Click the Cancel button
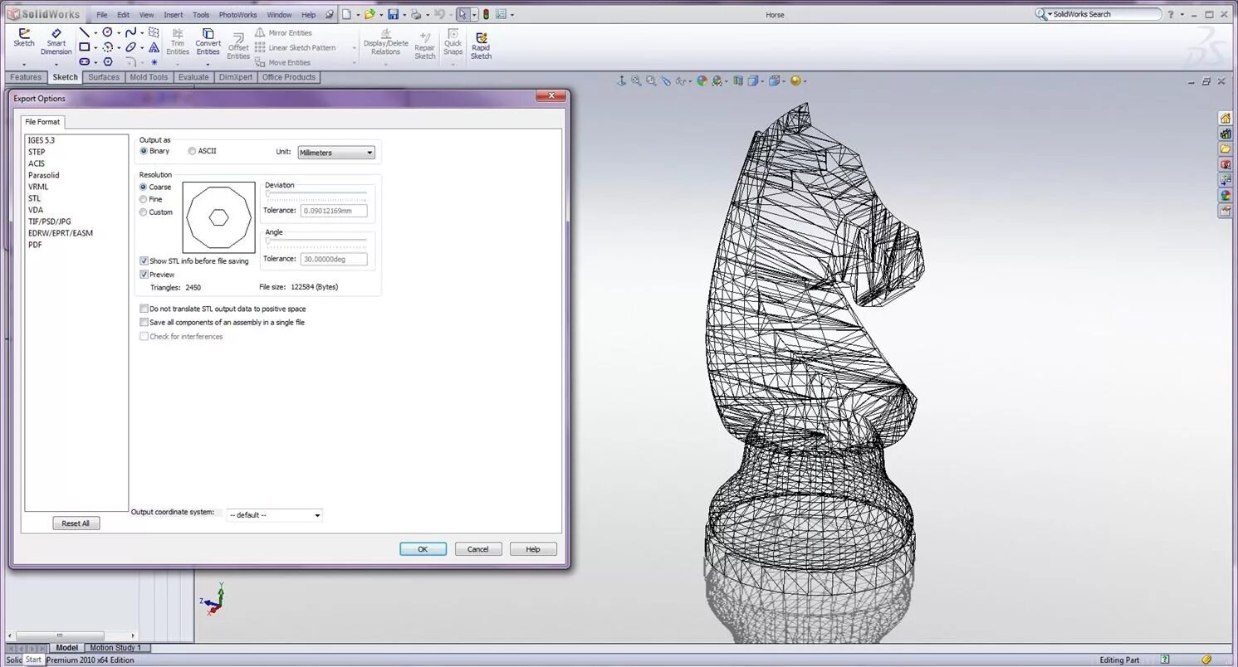The image size is (1238, 667). 478,549
